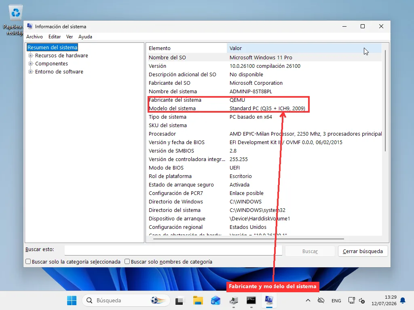Open the notifications bell icon

pos(403,300)
